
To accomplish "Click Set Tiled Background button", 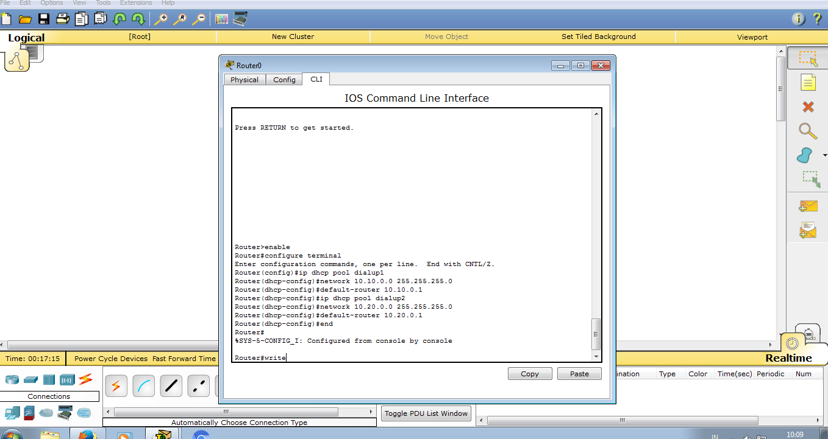I will [598, 37].
